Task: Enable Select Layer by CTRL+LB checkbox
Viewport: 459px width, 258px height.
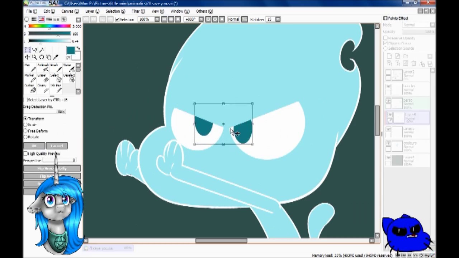Action: pos(25,100)
